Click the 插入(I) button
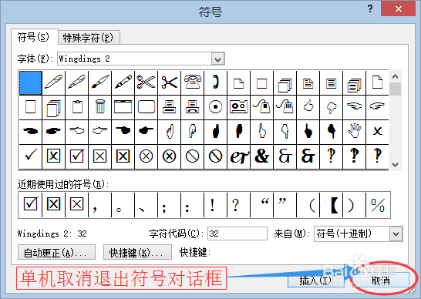Image resolution: width=421 pixels, height=299 pixels. coord(316,281)
